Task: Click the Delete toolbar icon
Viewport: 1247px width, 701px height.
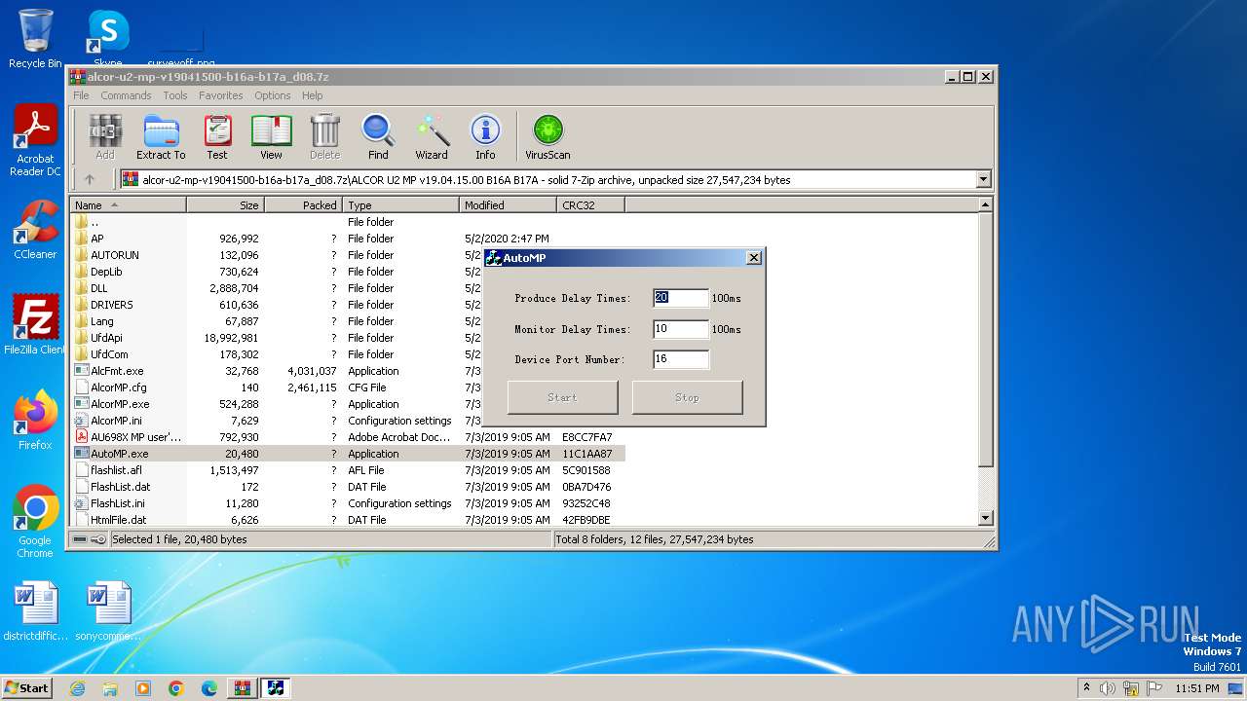Action: [x=324, y=136]
